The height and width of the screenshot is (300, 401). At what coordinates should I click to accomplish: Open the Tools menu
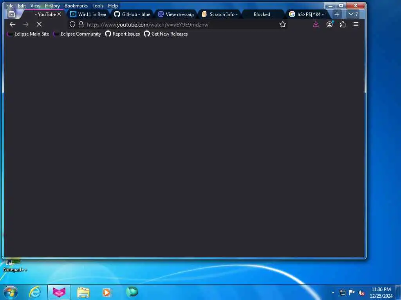tap(98, 6)
